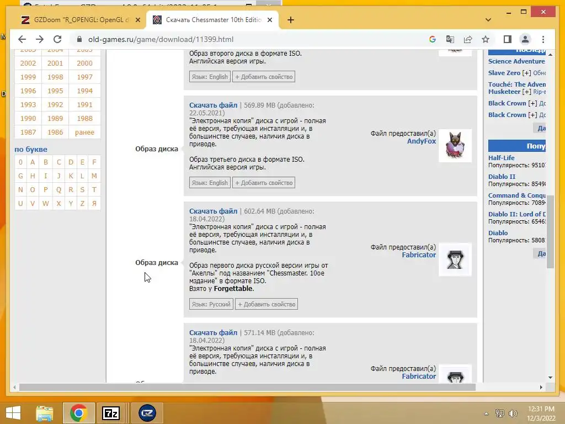The width and height of the screenshot is (565, 424).
Task: Click horizontal scrollbar right arrow
Action: [x=541, y=387]
